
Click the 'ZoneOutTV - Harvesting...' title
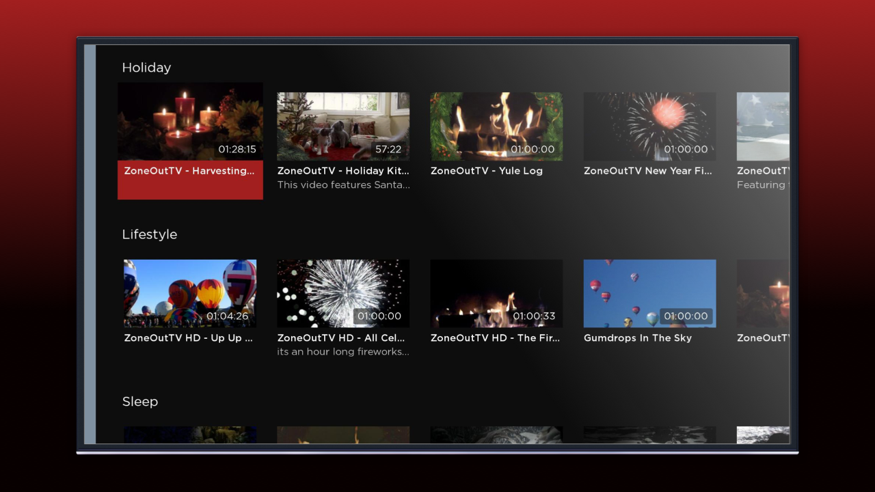point(189,171)
